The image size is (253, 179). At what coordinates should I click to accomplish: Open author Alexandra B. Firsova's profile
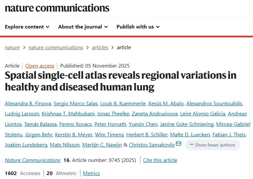pos(27,104)
